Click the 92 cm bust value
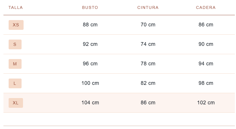The image size is (236, 129). pyautogui.click(x=90, y=44)
